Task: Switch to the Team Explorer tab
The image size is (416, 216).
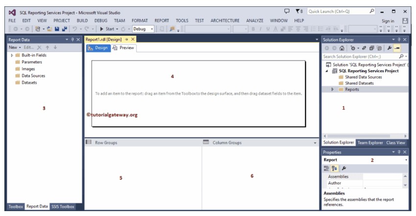Action: [370, 143]
